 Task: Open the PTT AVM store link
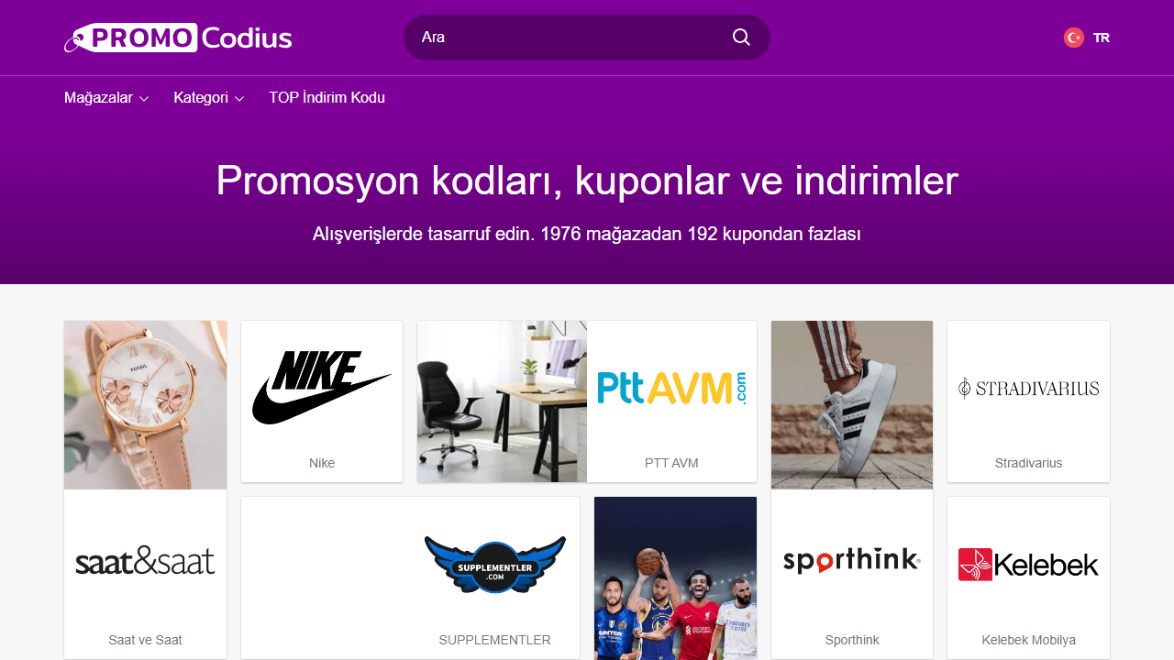(x=671, y=463)
